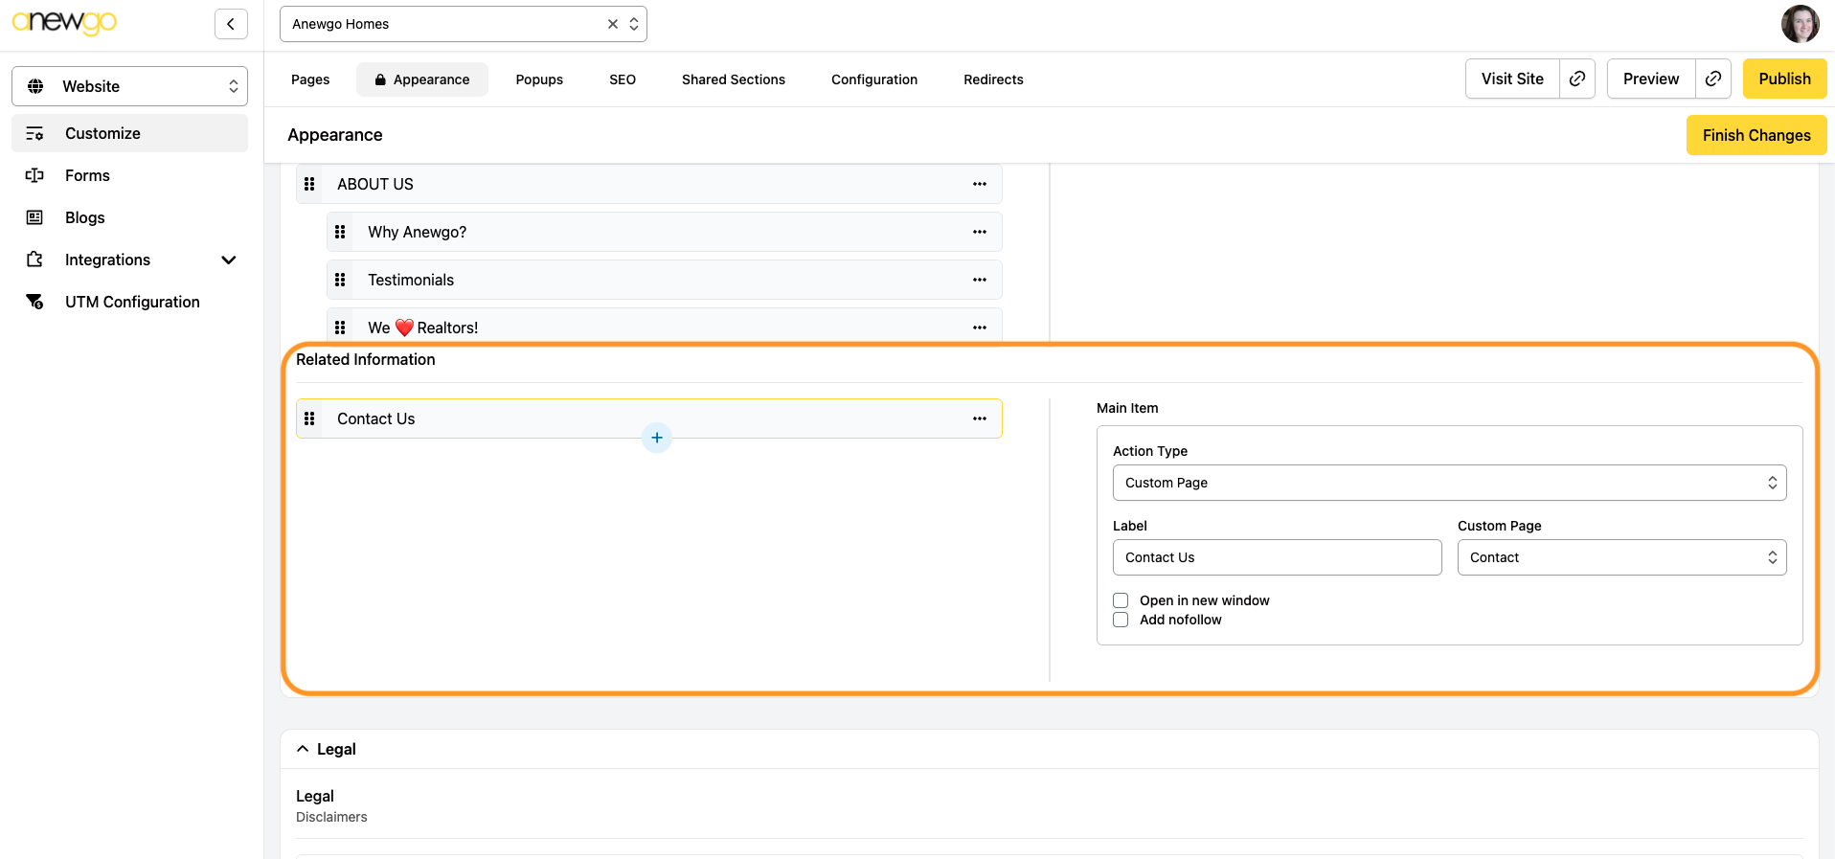Screen dimensions: 1835x859
Task: Open the Action Type dropdown
Action: pyautogui.click(x=1449, y=483)
